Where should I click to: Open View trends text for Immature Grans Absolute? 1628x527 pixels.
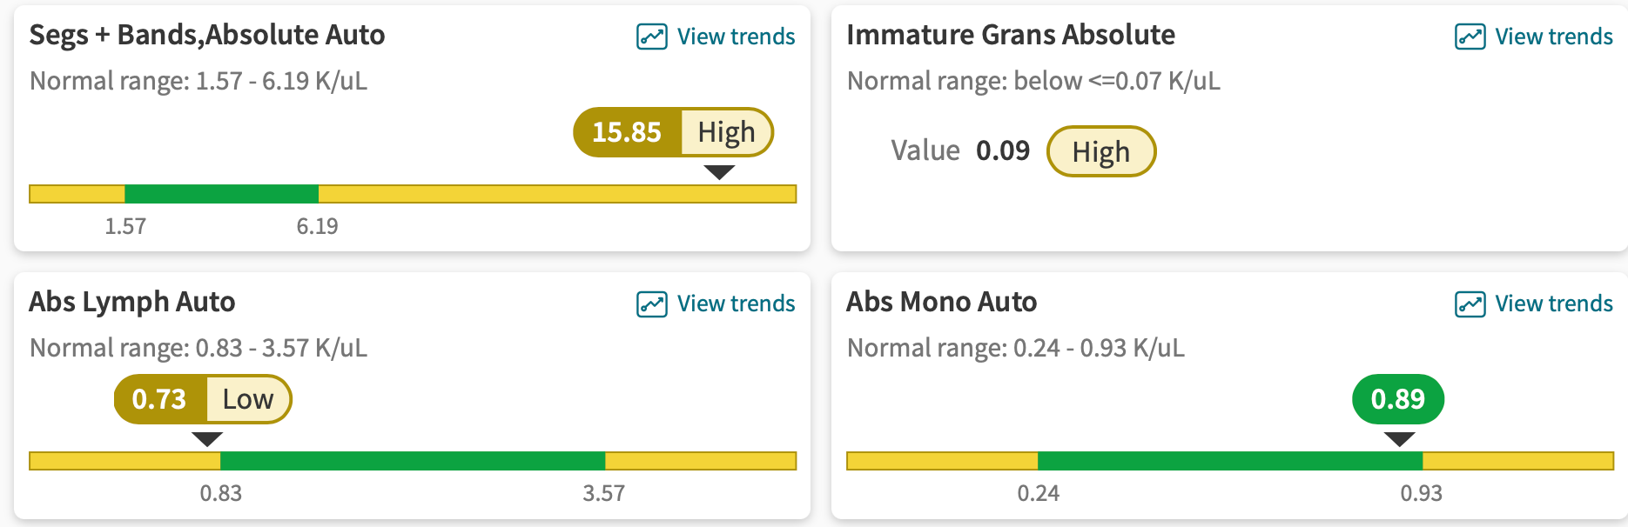pos(1553,37)
